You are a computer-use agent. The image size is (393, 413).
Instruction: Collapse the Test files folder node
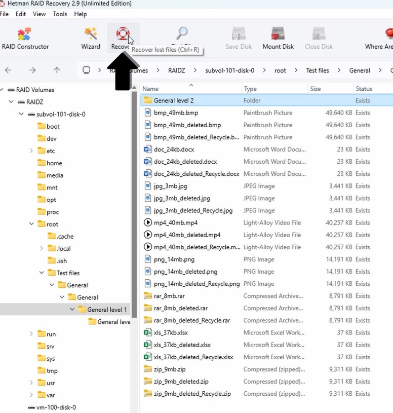pyautogui.click(x=42, y=273)
